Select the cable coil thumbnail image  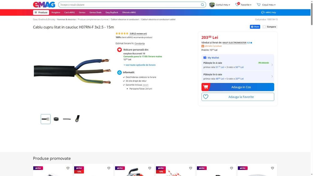pyautogui.click(x=56, y=119)
